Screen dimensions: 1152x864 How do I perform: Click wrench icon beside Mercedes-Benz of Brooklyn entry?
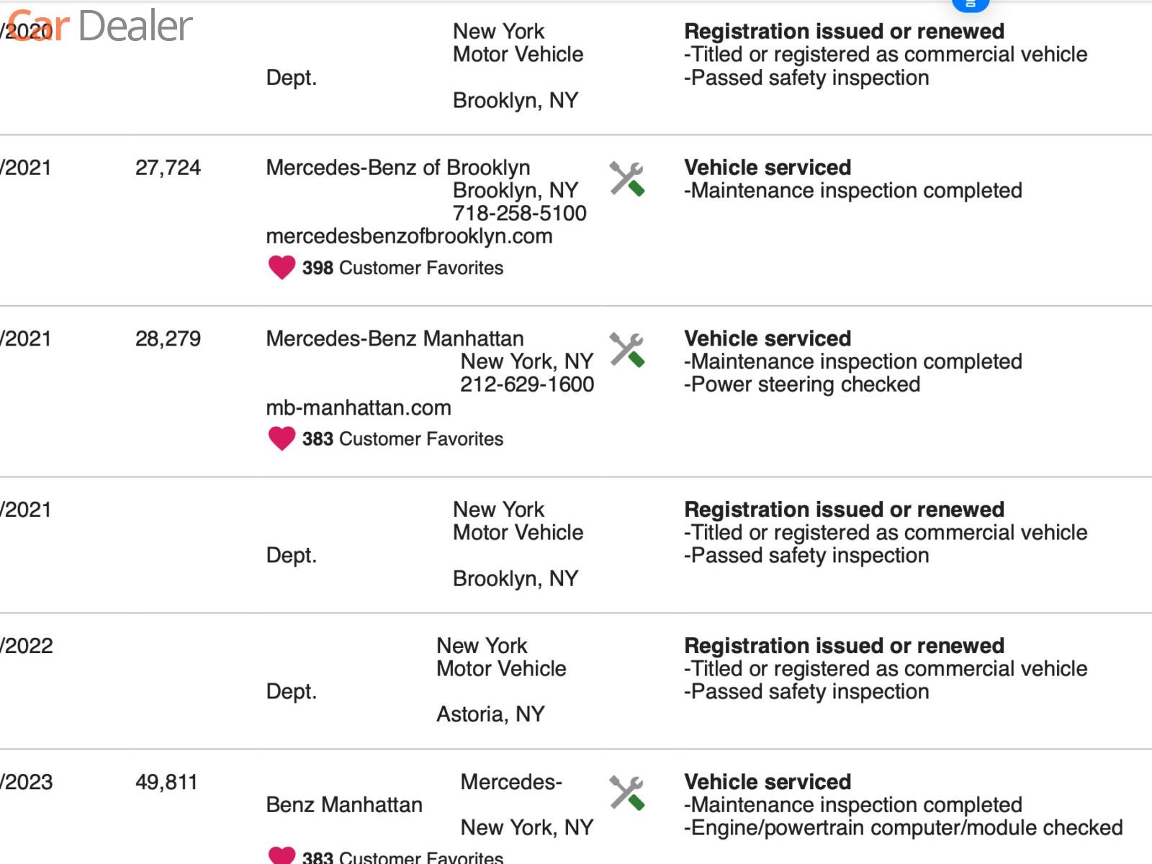pos(626,179)
